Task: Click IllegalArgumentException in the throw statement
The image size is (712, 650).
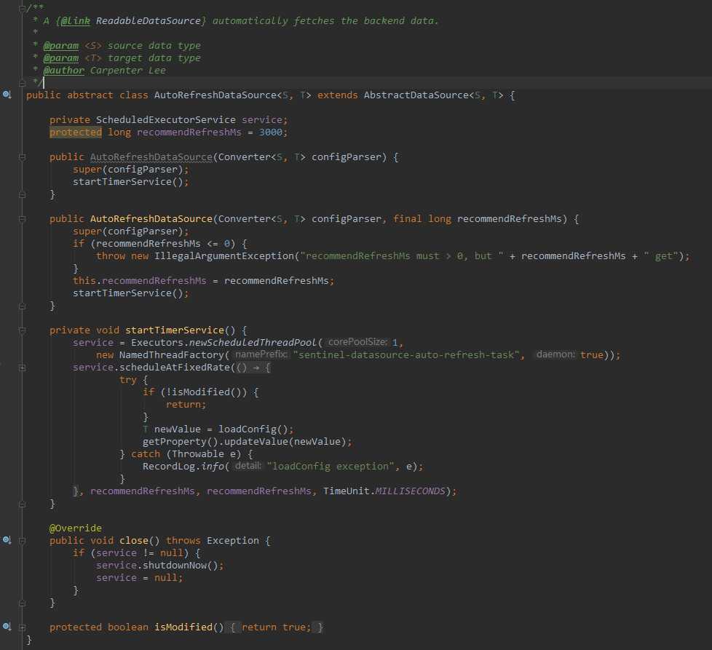Action: (x=224, y=256)
